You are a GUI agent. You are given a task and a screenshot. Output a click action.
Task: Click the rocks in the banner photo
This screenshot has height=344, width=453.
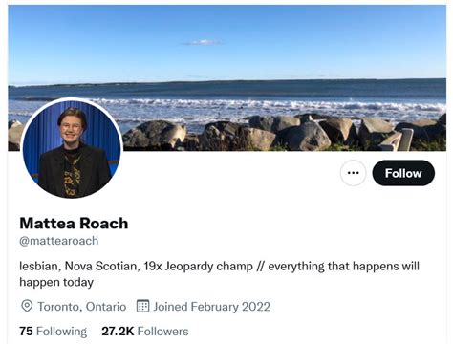[284, 132]
